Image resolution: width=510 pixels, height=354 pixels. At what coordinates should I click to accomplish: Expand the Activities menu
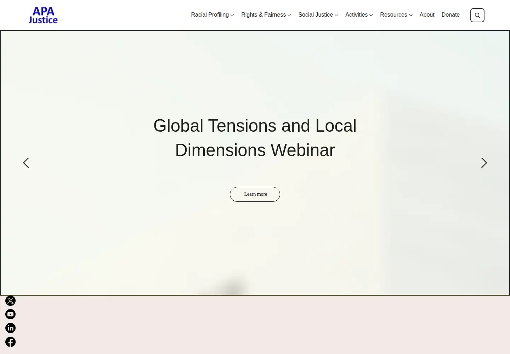click(x=359, y=15)
